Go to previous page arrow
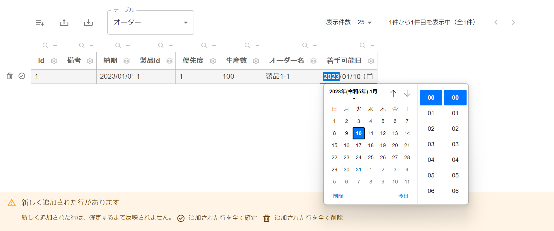554x231 pixels. pyautogui.click(x=496, y=22)
